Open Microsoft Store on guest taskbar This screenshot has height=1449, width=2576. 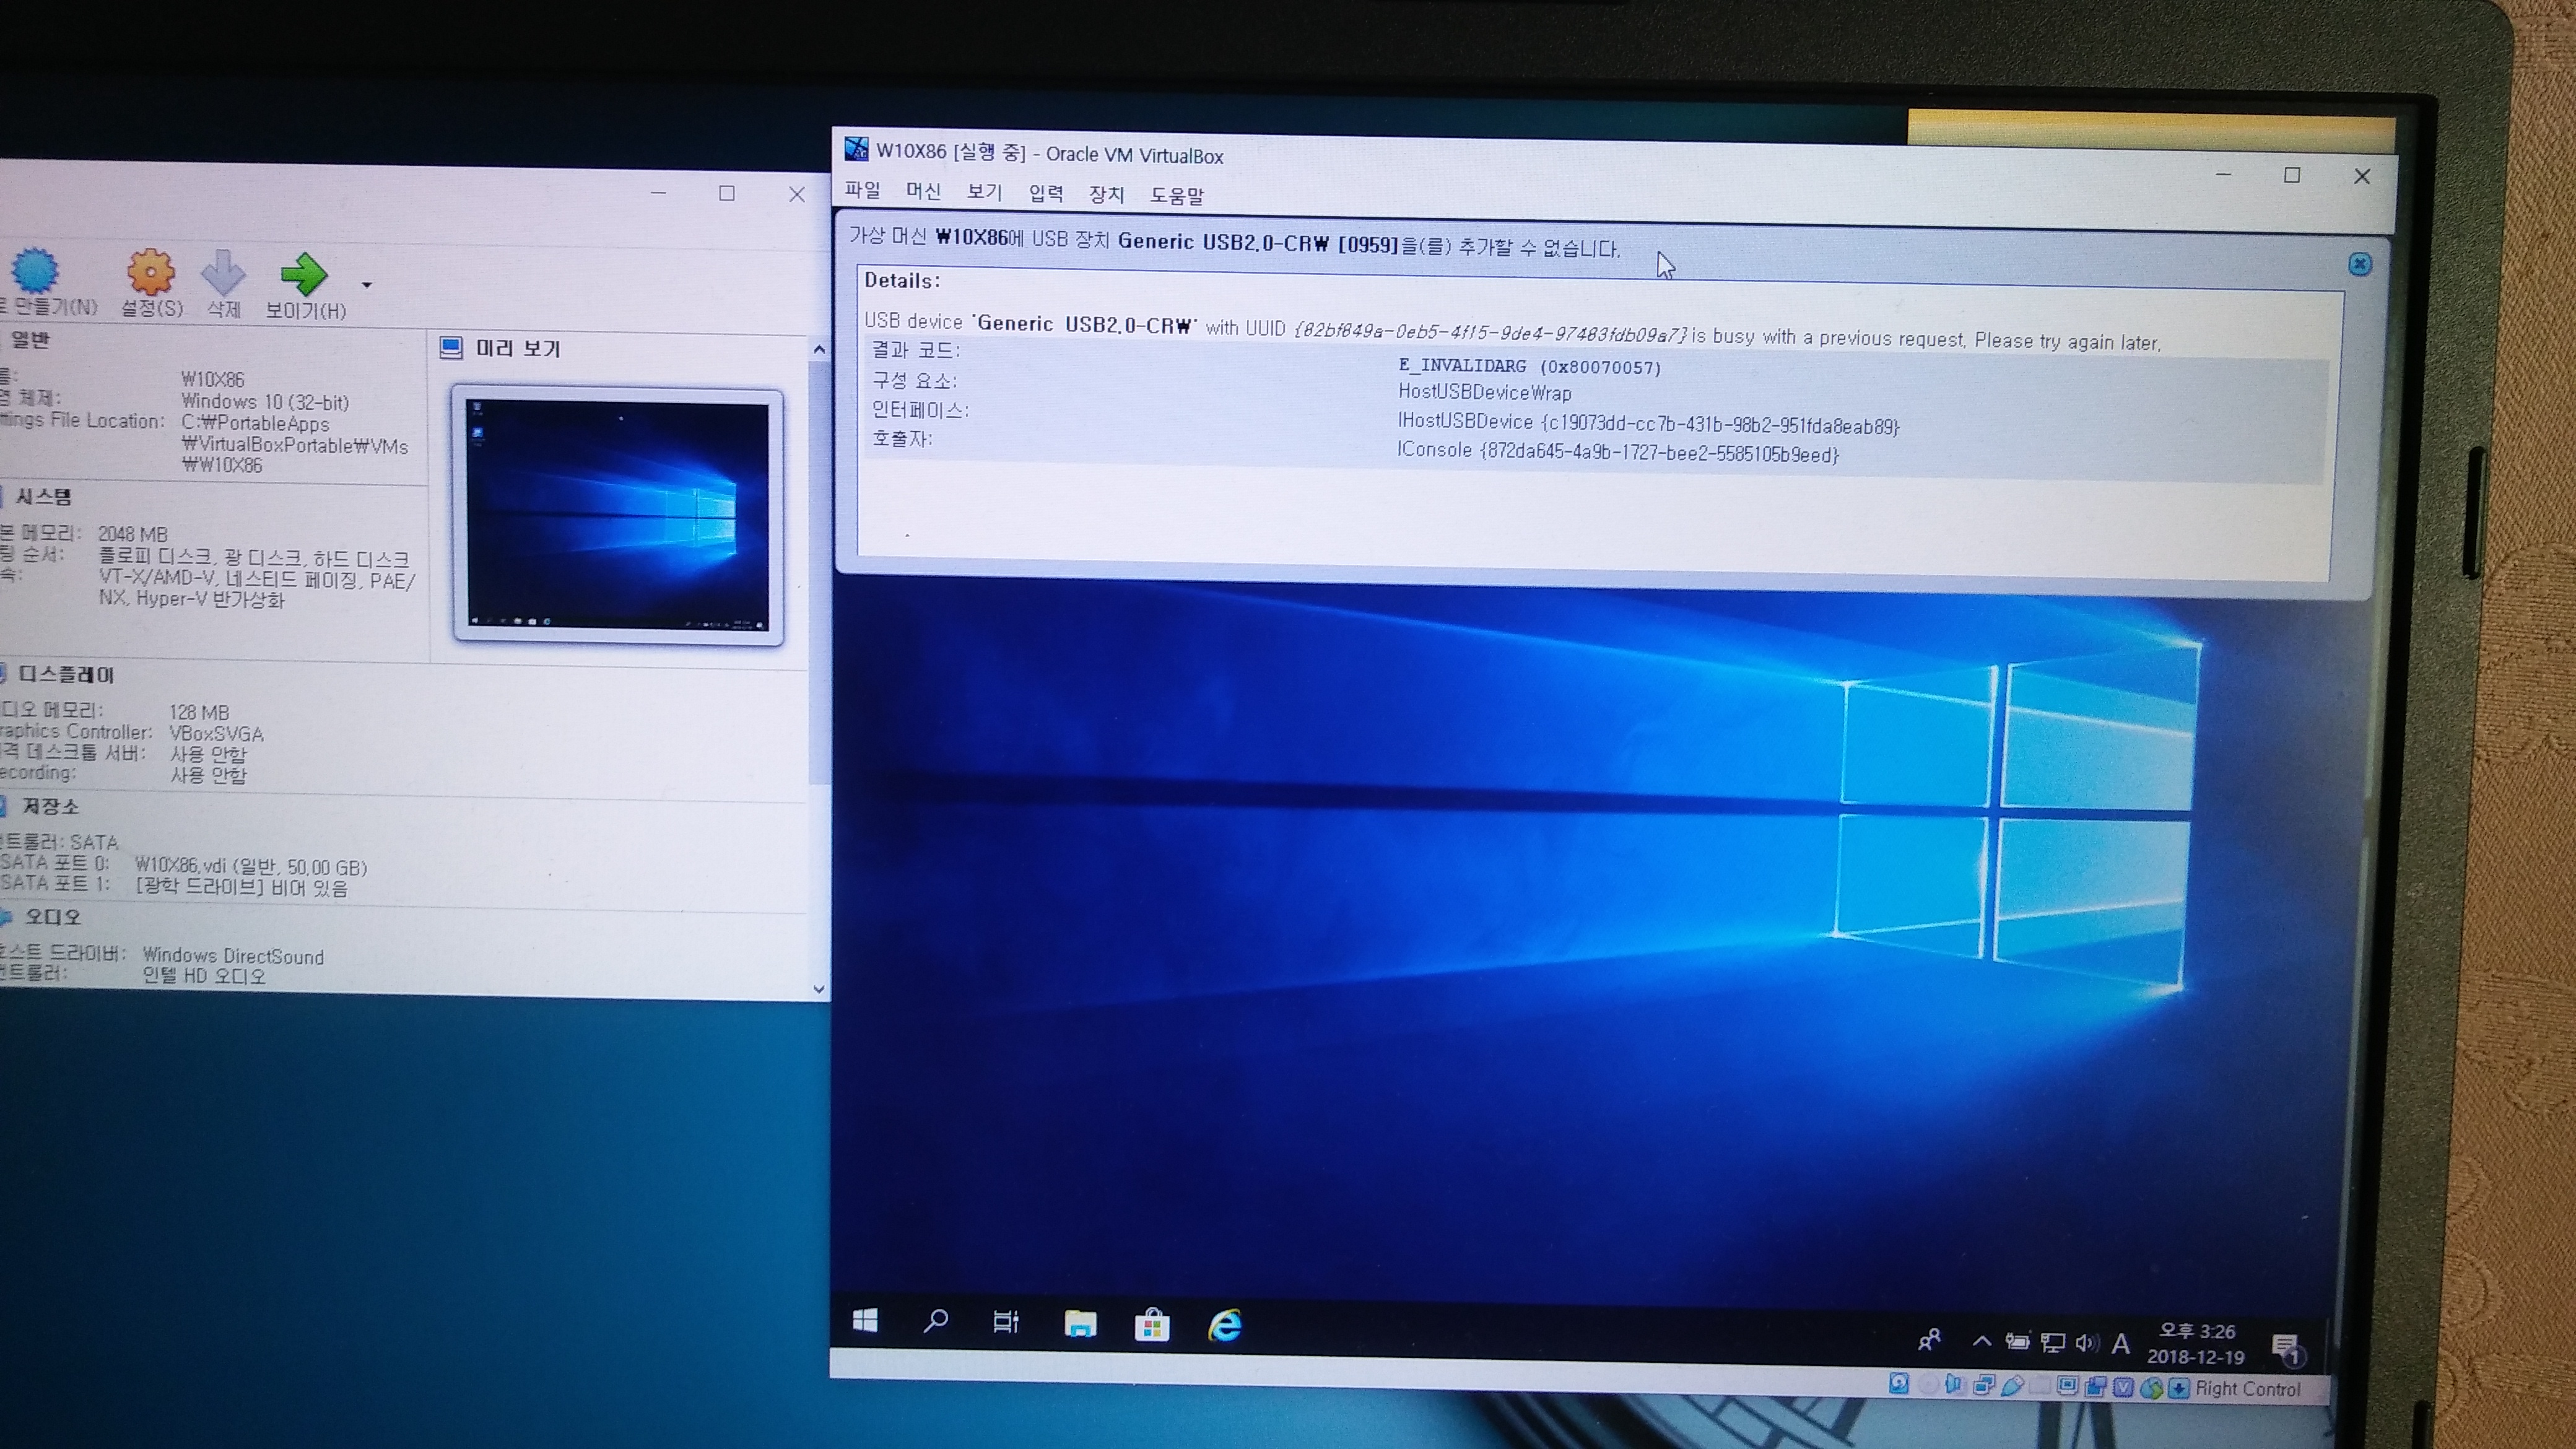click(1152, 1325)
